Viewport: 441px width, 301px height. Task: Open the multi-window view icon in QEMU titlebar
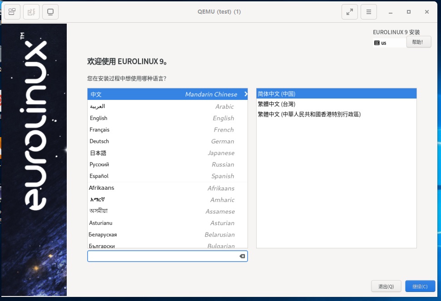click(12, 12)
